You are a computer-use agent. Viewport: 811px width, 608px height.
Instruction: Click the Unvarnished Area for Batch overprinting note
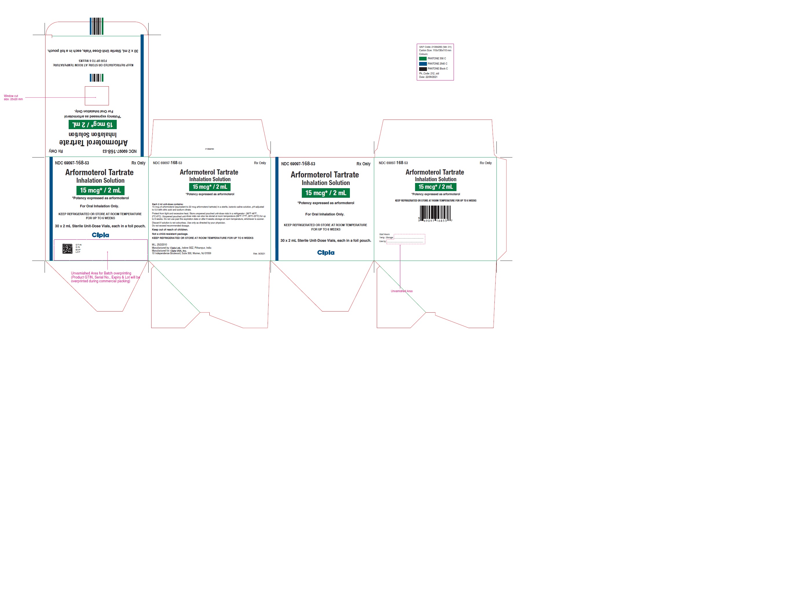pos(105,277)
